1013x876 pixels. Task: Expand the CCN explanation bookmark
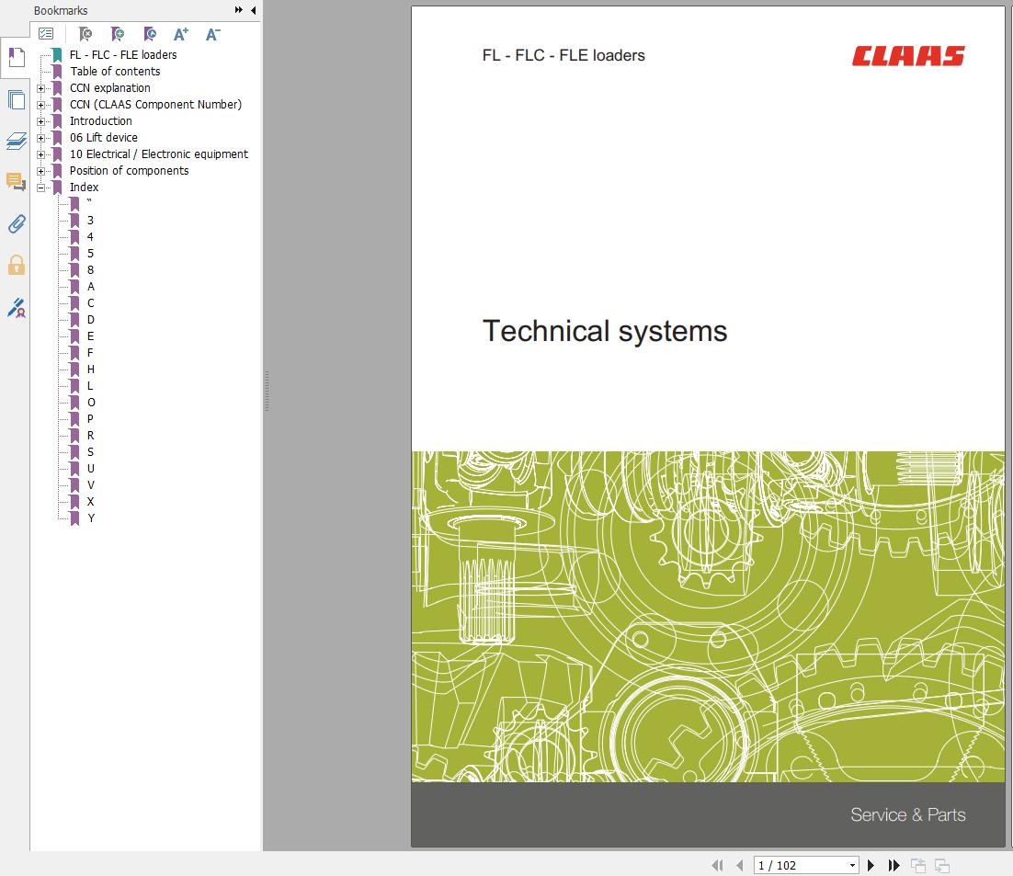point(40,88)
